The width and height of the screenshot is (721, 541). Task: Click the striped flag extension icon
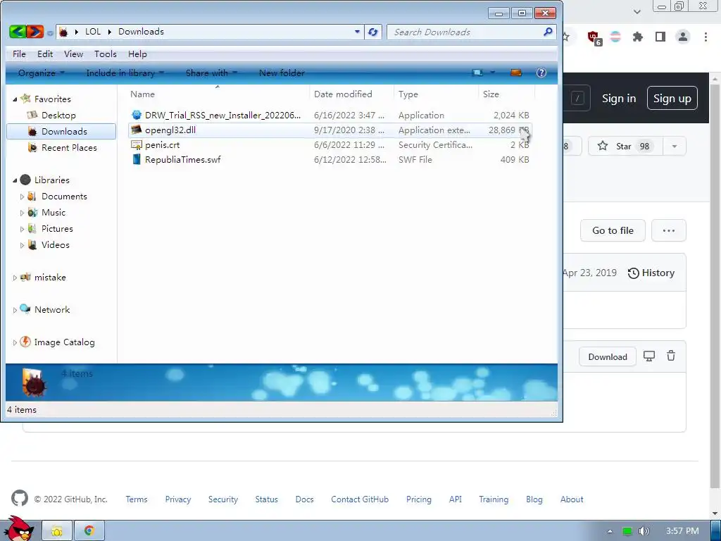[615, 37]
